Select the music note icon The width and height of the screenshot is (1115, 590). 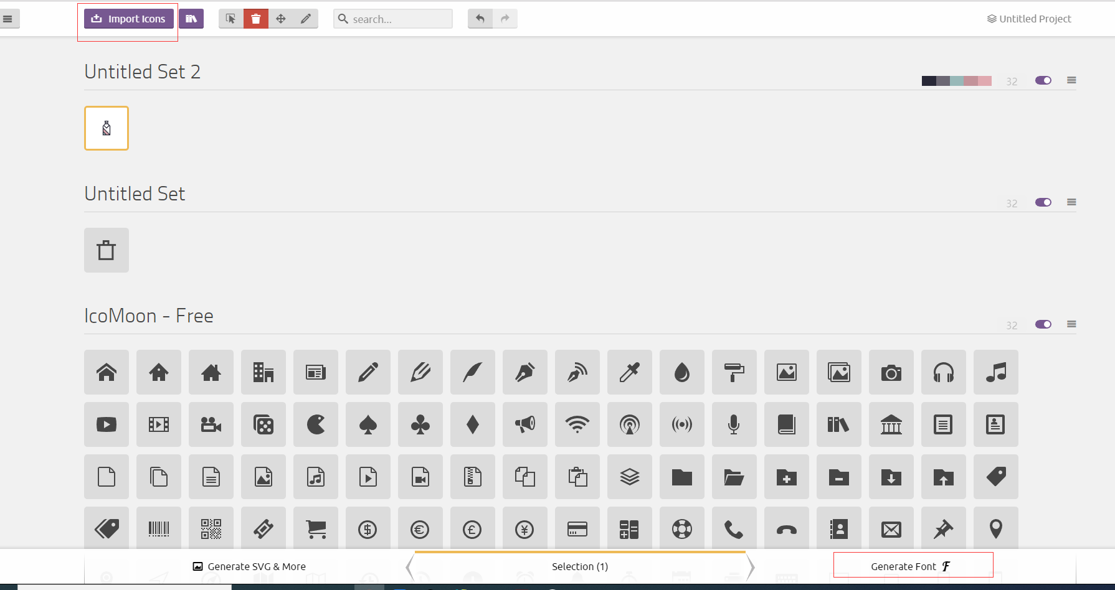996,372
